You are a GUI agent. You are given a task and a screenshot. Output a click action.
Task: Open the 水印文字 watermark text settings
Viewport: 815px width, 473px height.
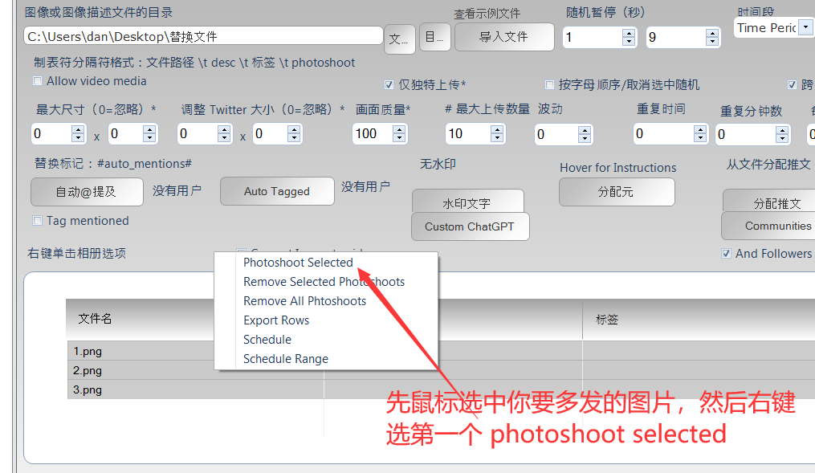pyautogui.click(x=470, y=201)
